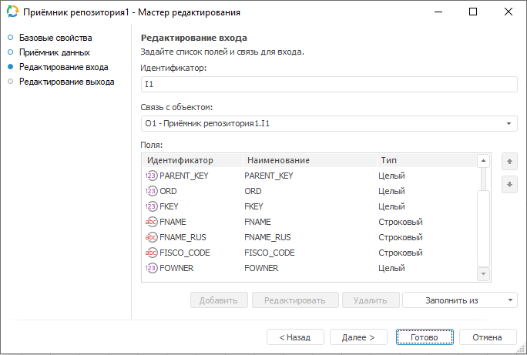Click into the Идентификатор text field
Screen dimensions: 527x355
(329, 84)
